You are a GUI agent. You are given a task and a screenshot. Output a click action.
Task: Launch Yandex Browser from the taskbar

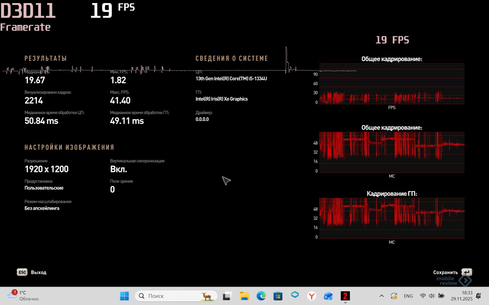pyautogui.click(x=311, y=296)
